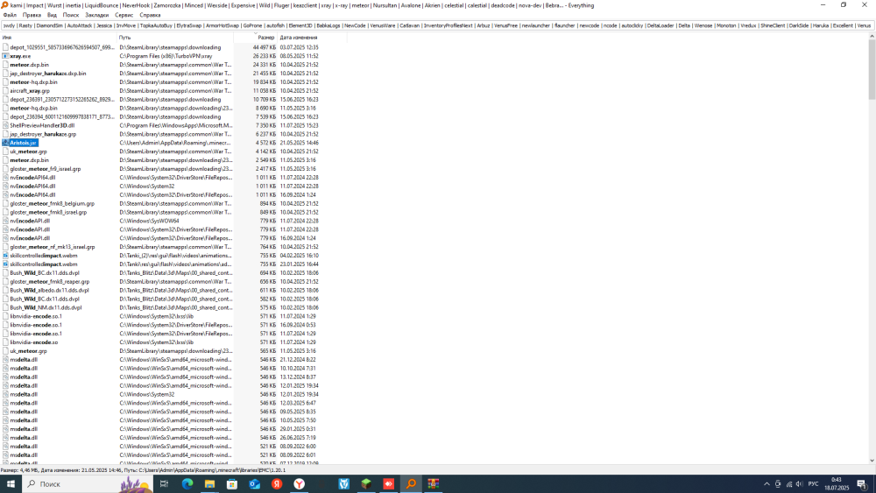
Task: Click the path C:\Program Files (x86)\TurboVPN\xray
Action: (166, 56)
